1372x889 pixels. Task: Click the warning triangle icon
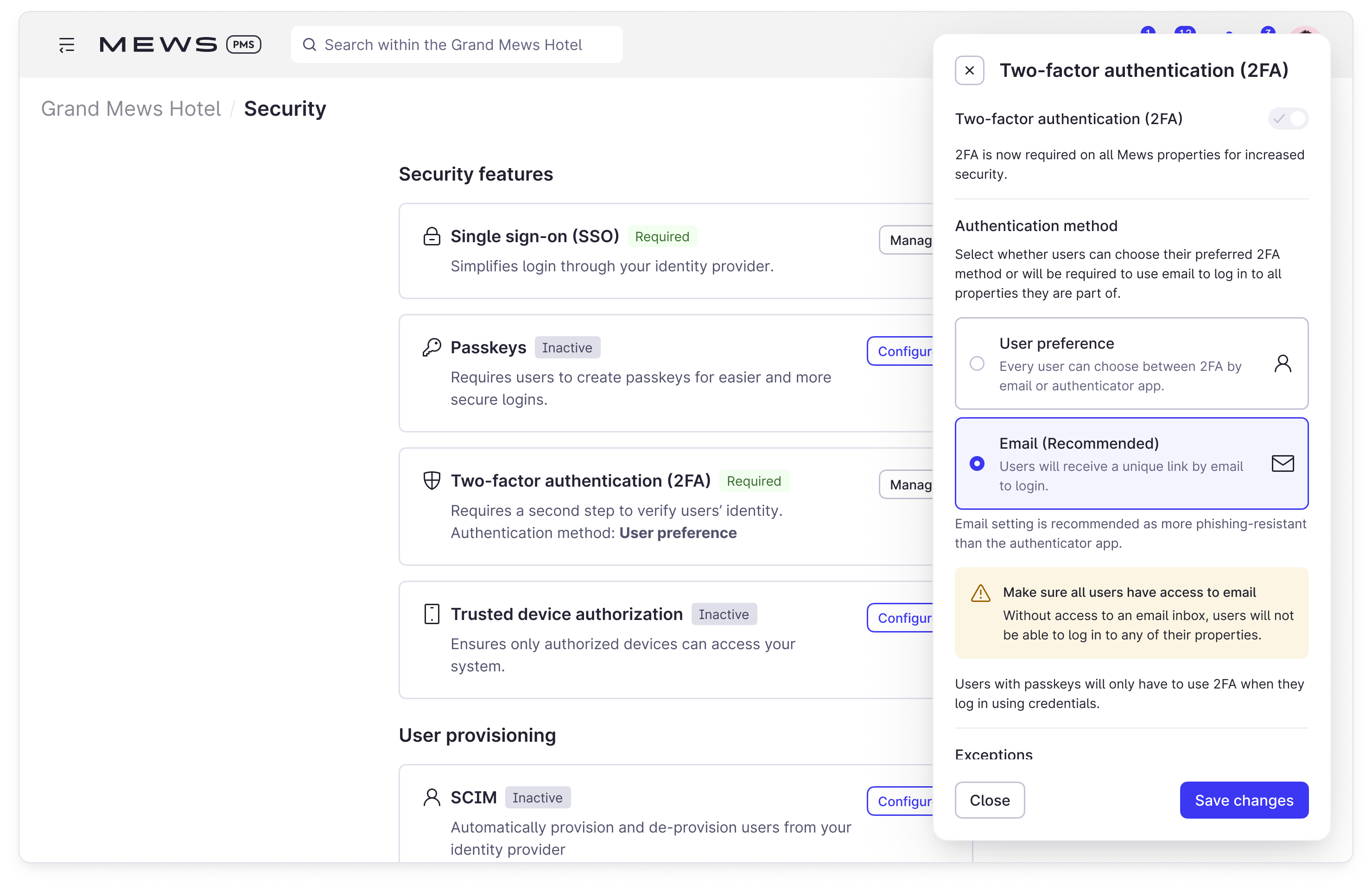(981, 593)
